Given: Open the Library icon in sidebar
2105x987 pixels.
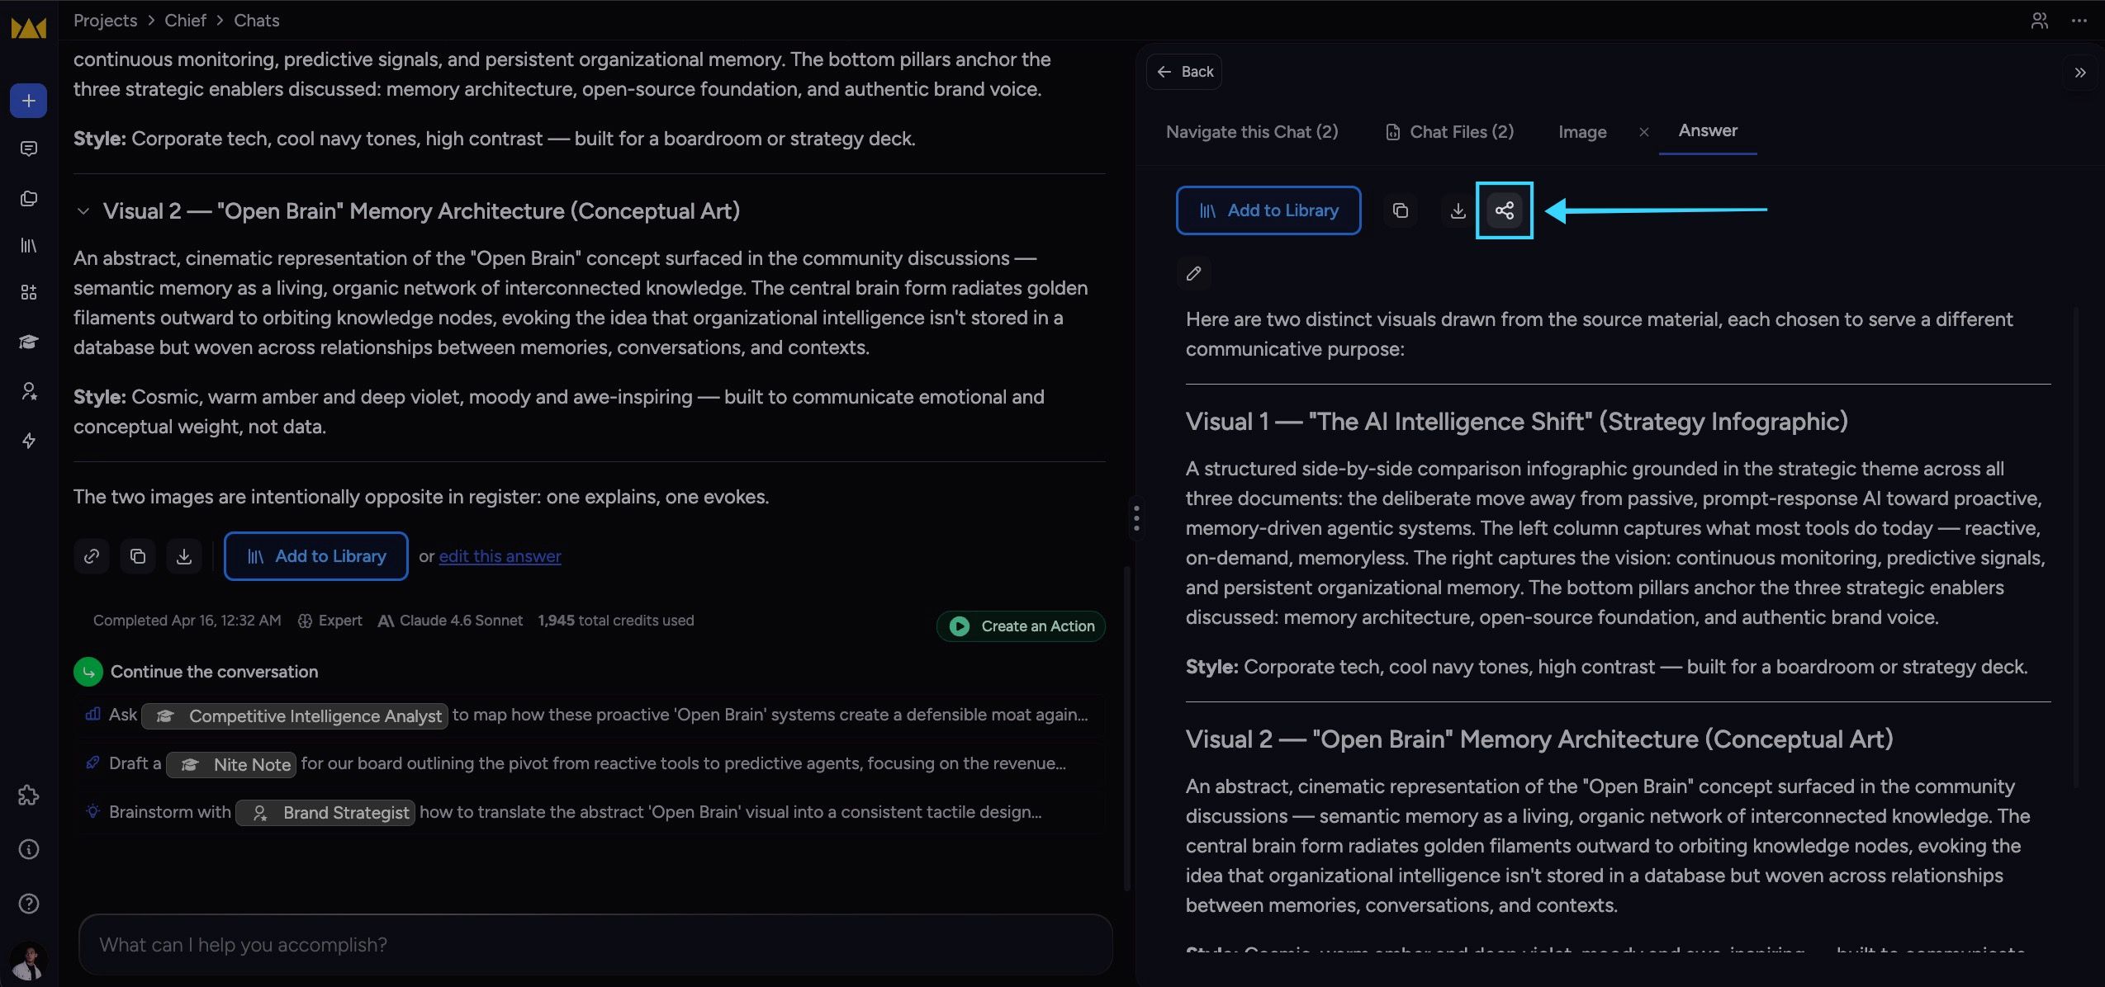Looking at the screenshot, I should 28,245.
